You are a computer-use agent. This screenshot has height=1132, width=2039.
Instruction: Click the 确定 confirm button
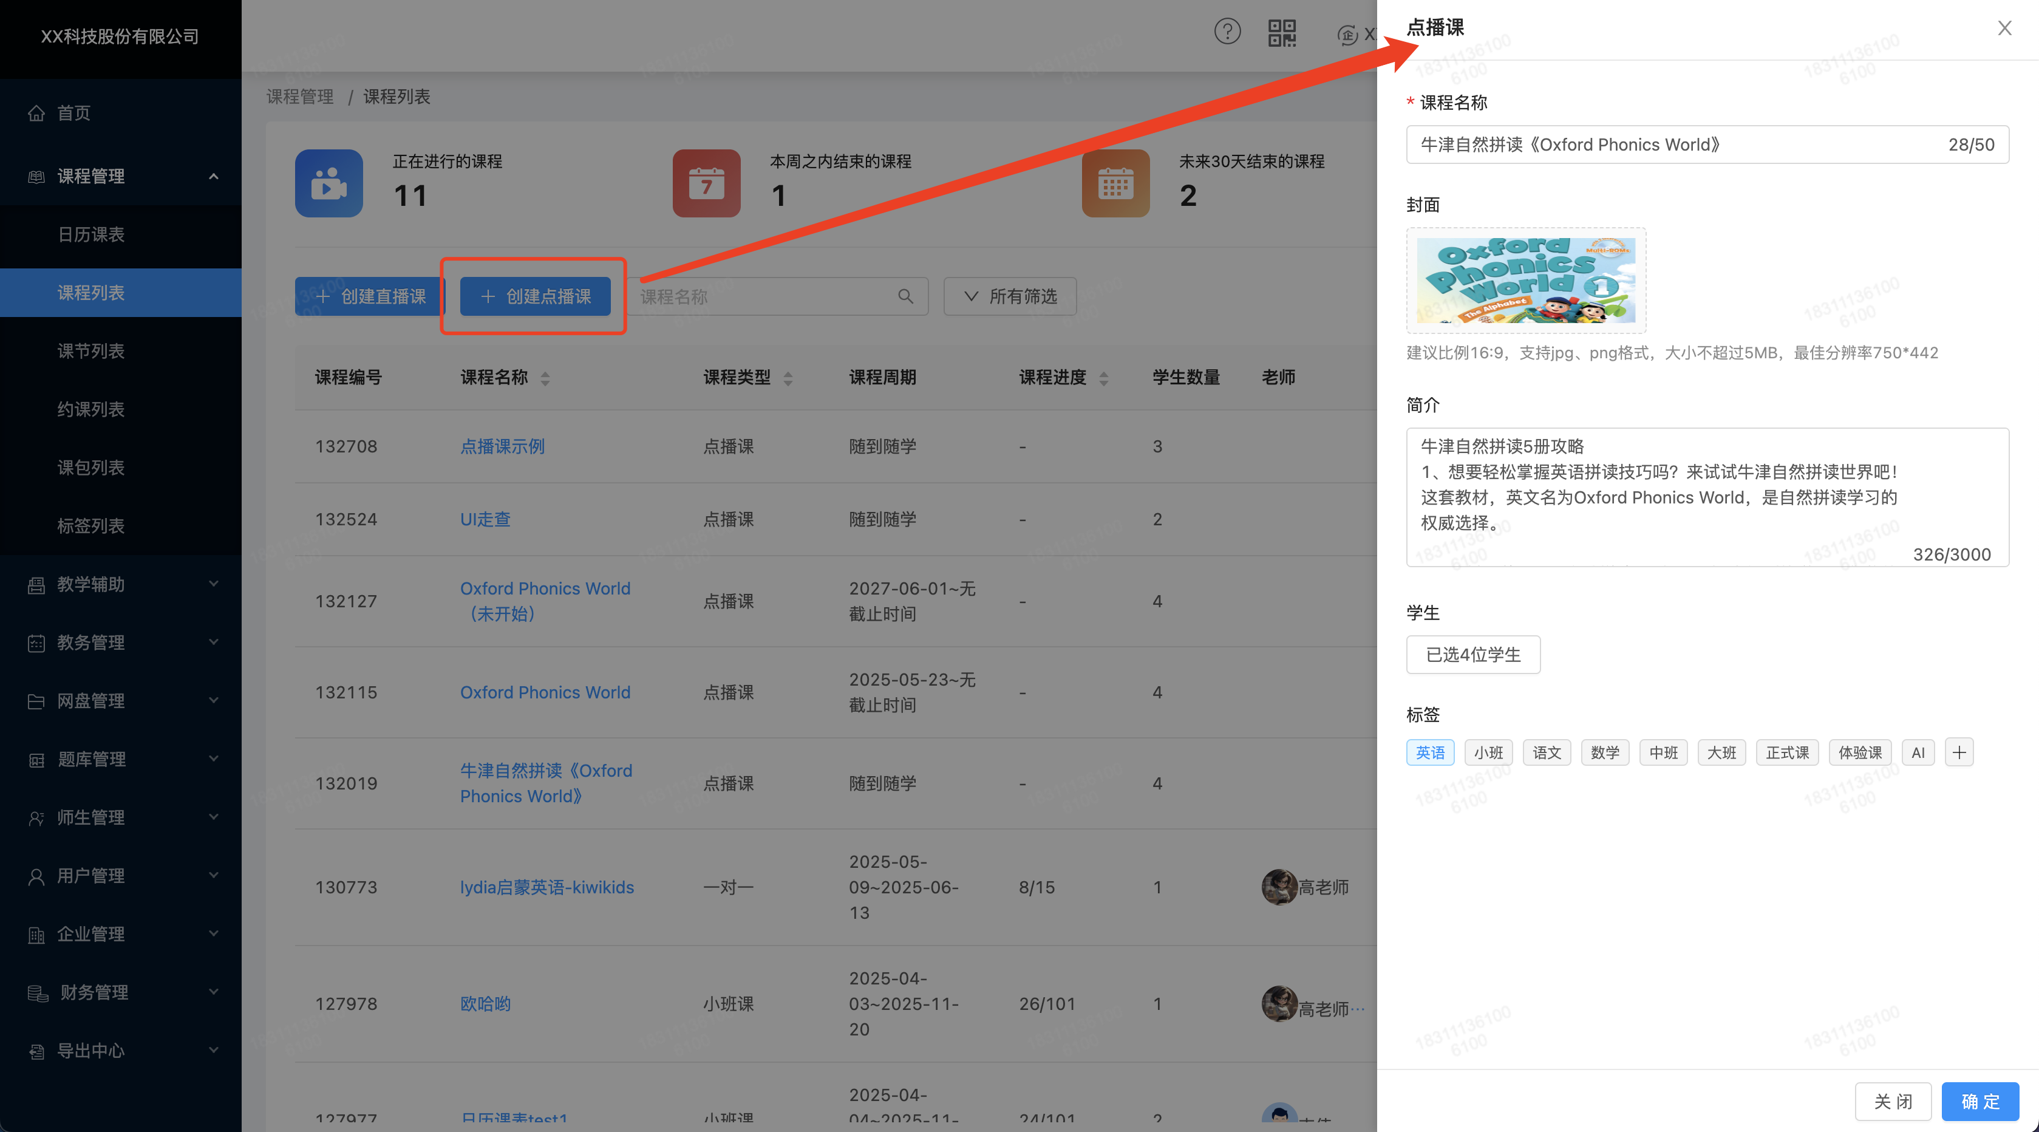coord(1979,1101)
